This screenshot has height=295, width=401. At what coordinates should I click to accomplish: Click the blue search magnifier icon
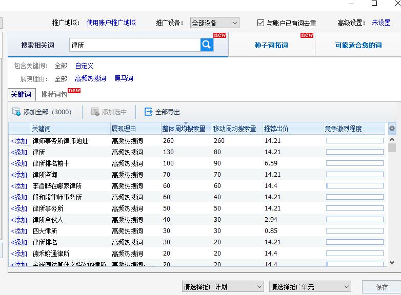207,45
